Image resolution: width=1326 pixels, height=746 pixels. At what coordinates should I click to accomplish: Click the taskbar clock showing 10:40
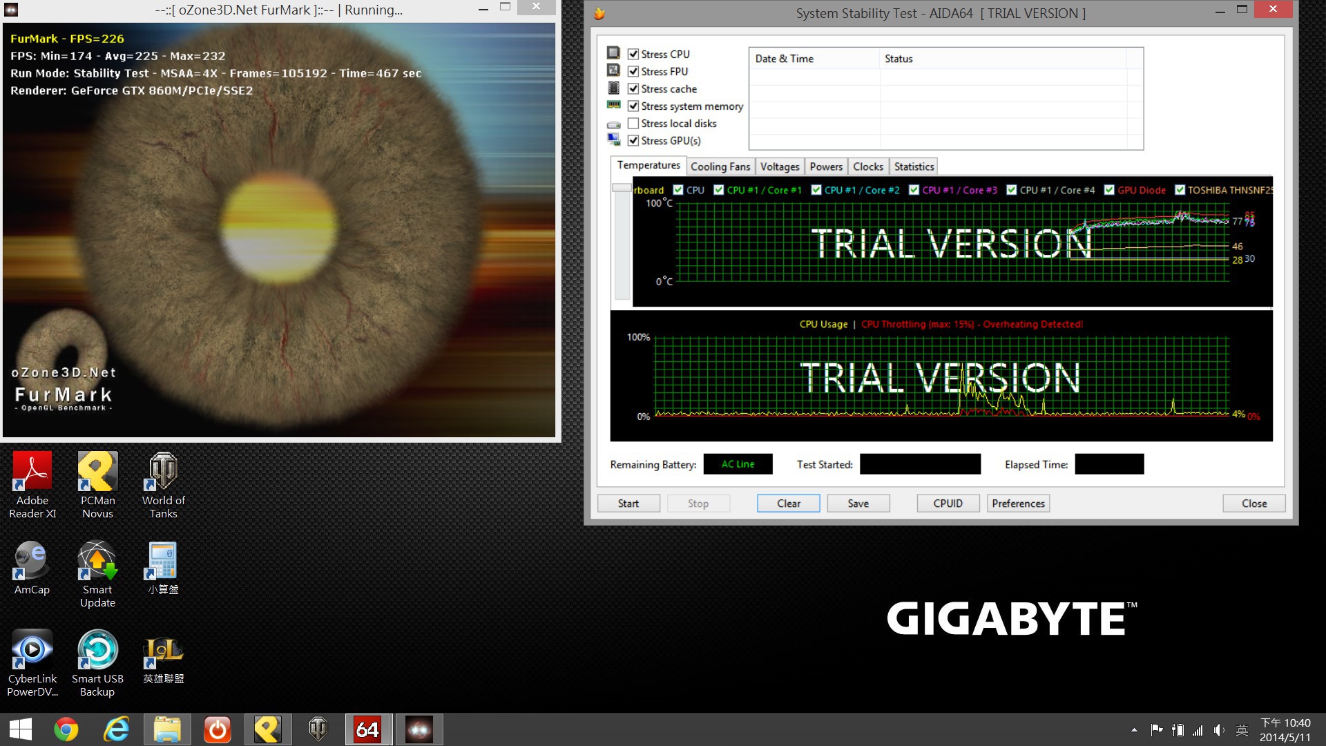pos(1285,730)
